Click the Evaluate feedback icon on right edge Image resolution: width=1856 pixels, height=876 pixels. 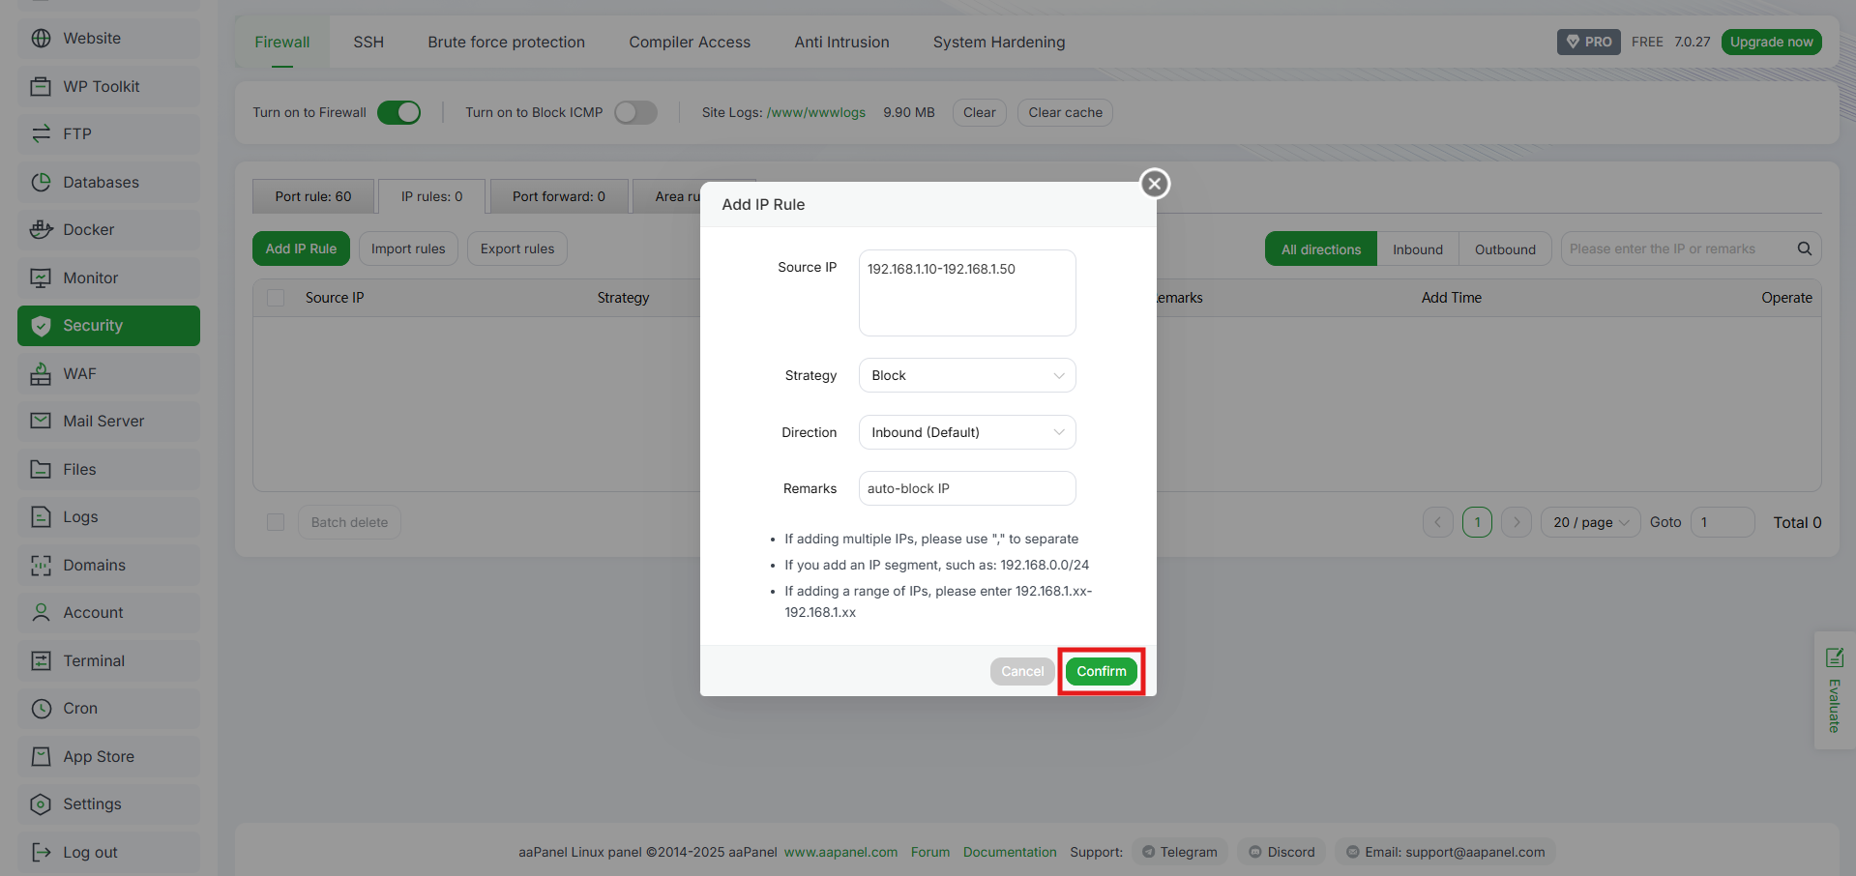tap(1835, 657)
